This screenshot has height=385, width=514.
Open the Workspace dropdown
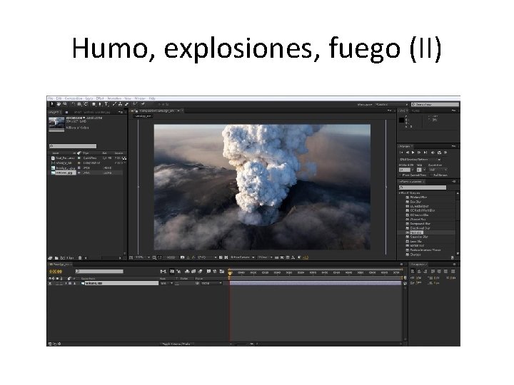coord(392,104)
